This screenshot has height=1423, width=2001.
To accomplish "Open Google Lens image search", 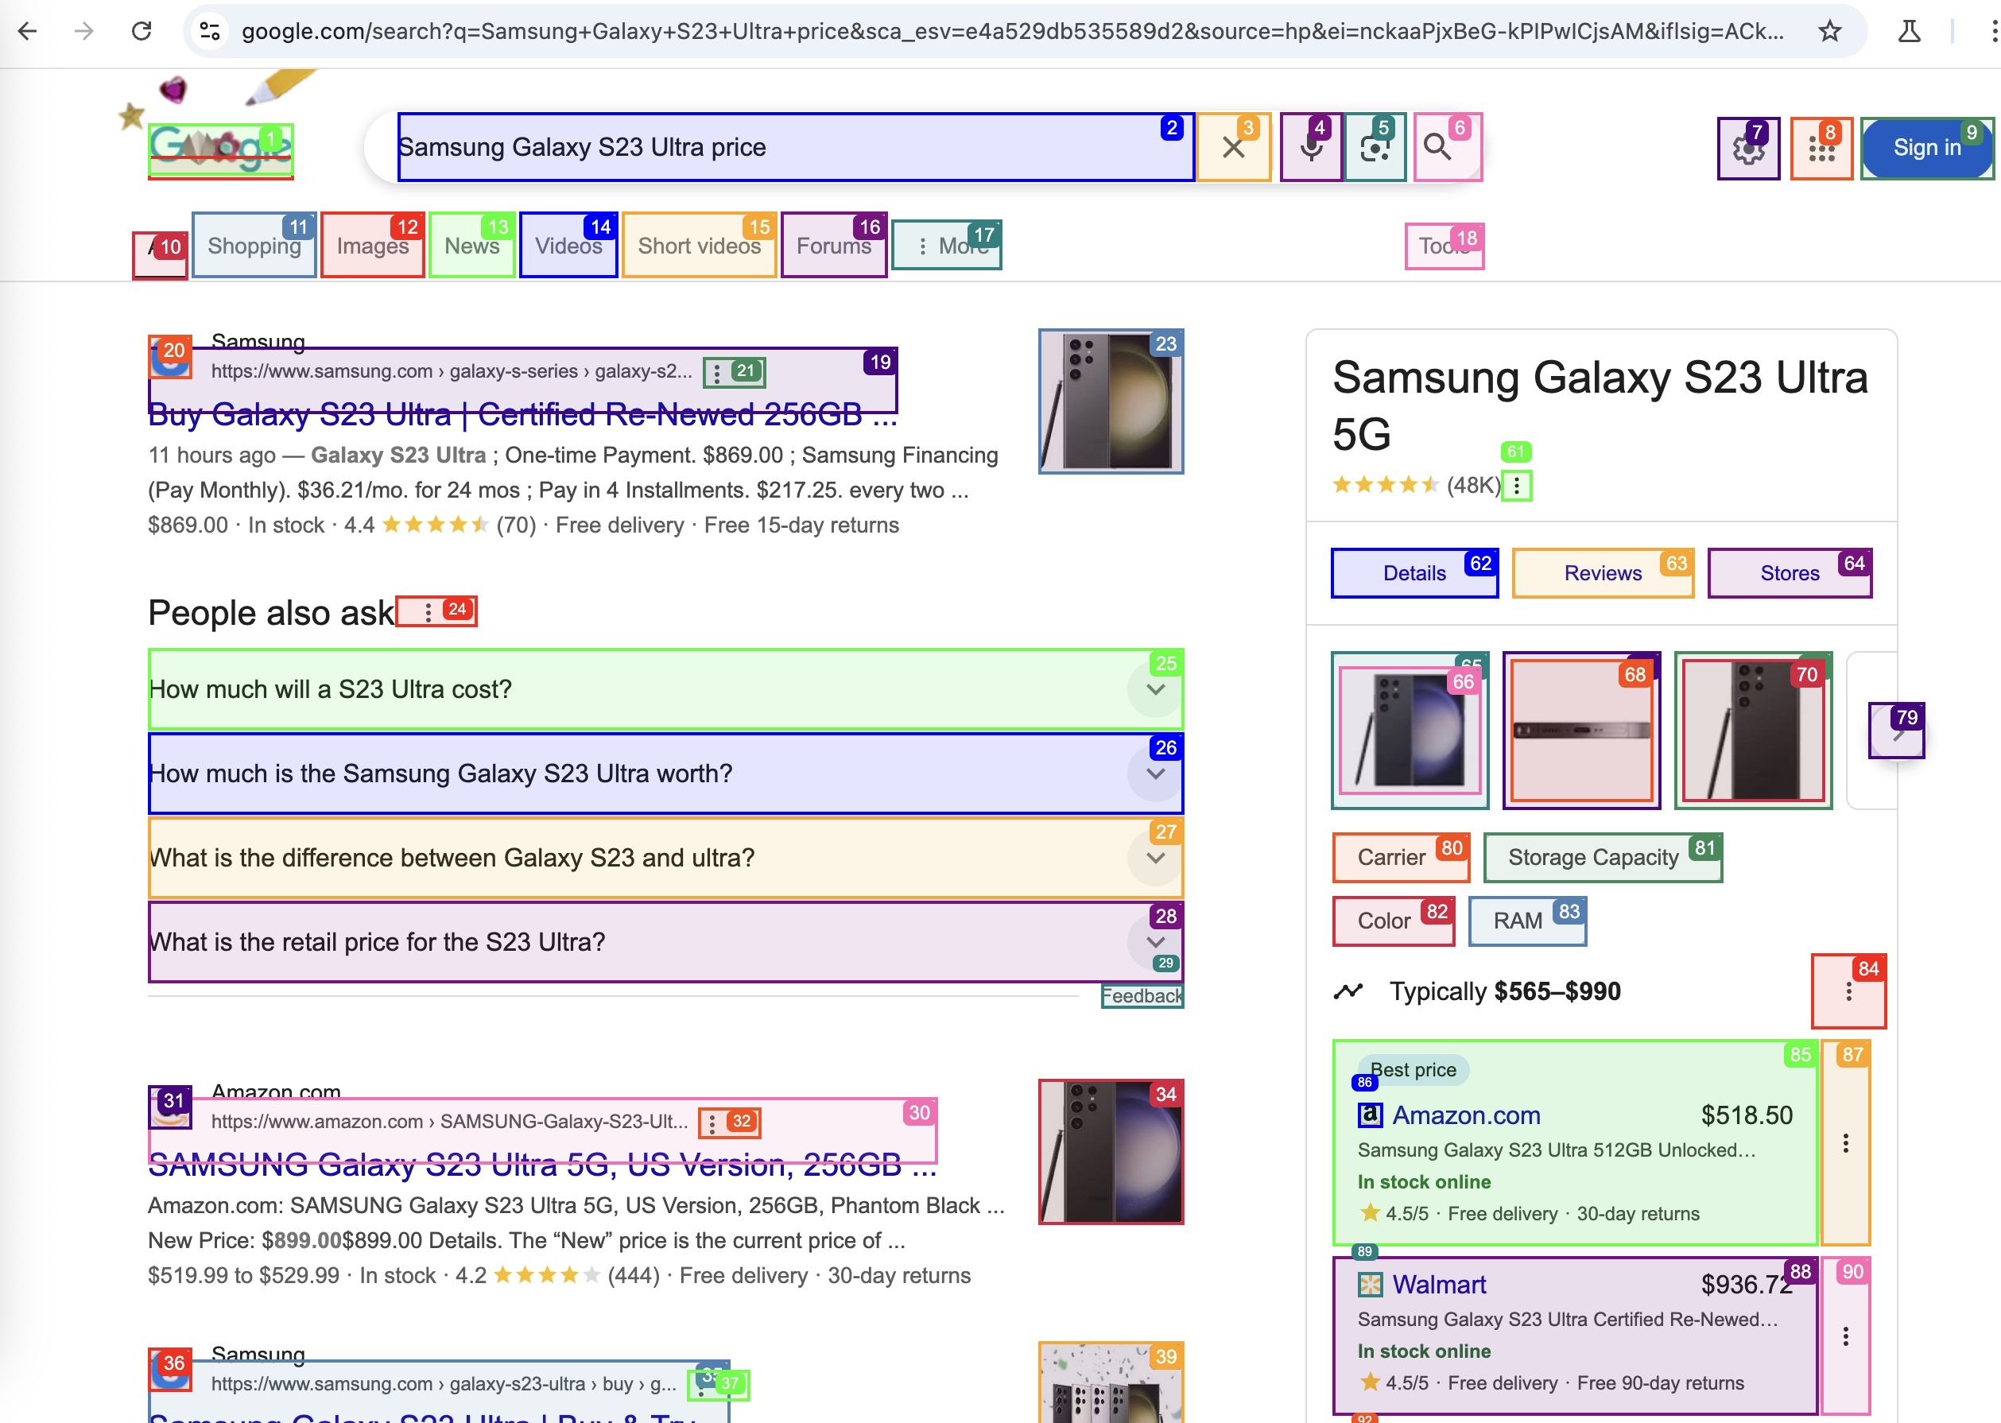I will (1375, 147).
